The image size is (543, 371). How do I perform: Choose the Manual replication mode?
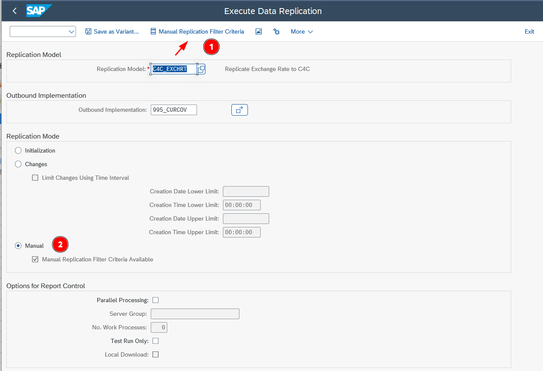(18, 246)
